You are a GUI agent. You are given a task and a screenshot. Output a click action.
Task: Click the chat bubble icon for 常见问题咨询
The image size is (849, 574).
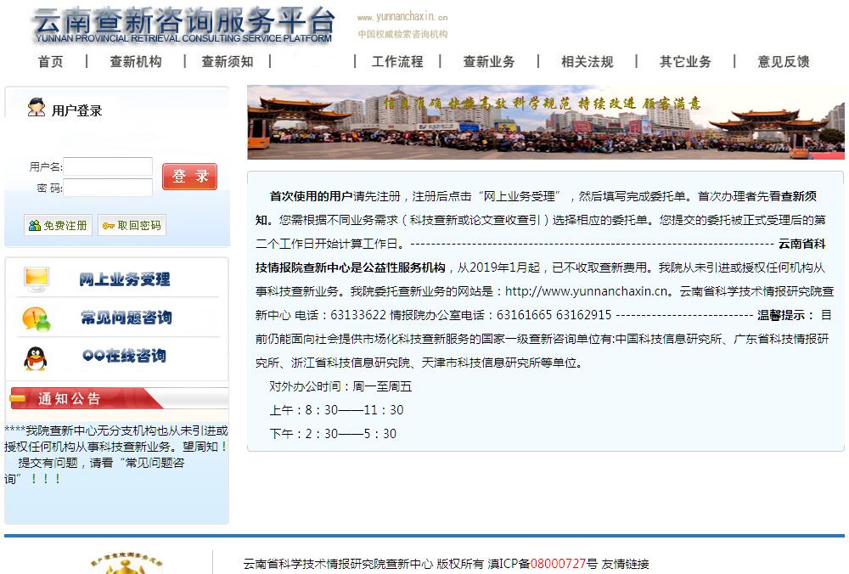pos(37,318)
